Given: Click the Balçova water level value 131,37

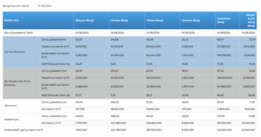Looking at the screenshot, I should (x=79, y=40).
